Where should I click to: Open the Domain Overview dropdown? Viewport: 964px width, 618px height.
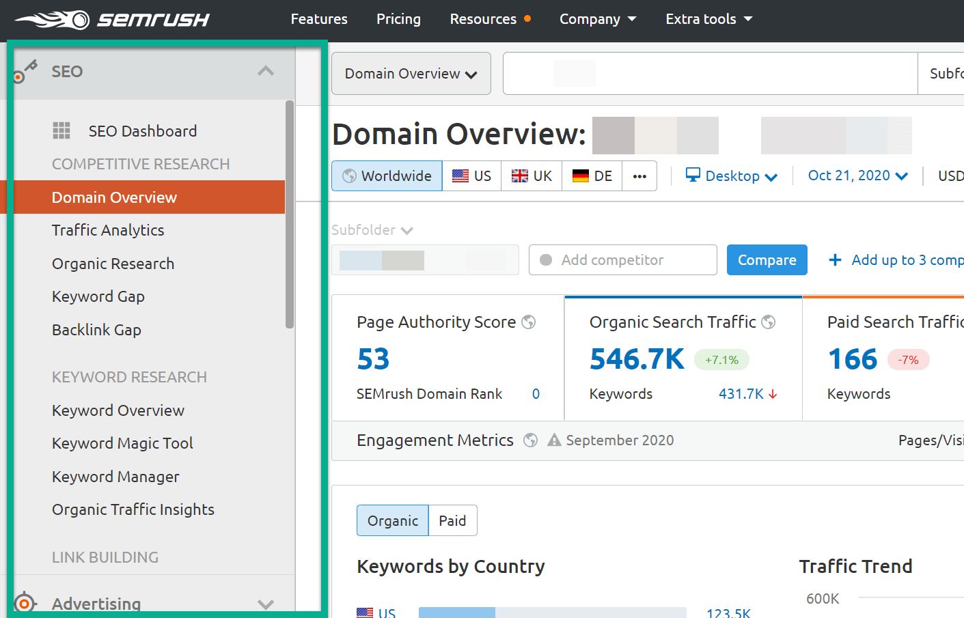(x=411, y=73)
